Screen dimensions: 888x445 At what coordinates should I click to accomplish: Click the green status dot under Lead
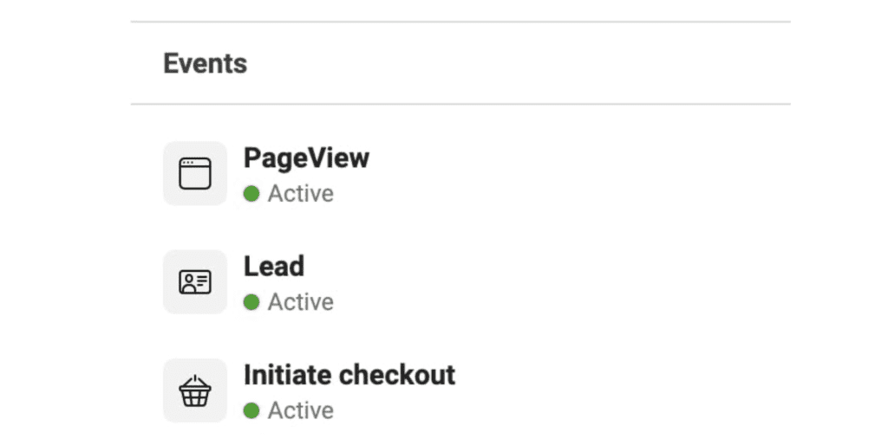coord(251,302)
